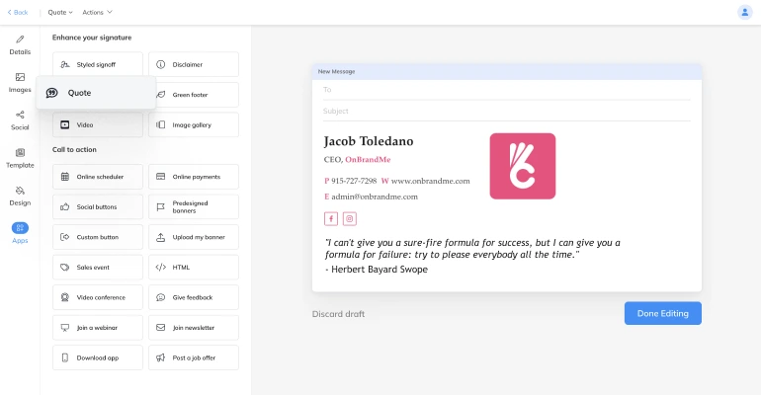Add Predesigned banners option
Screen dimensions: 761x395
click(194, 207)
